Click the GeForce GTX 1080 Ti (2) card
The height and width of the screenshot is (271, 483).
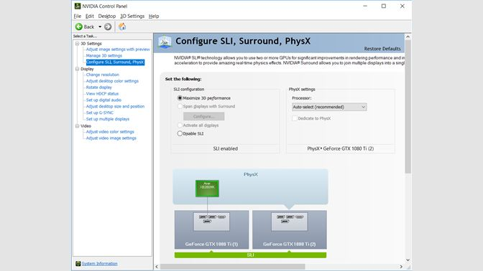(x=290, y=229)
